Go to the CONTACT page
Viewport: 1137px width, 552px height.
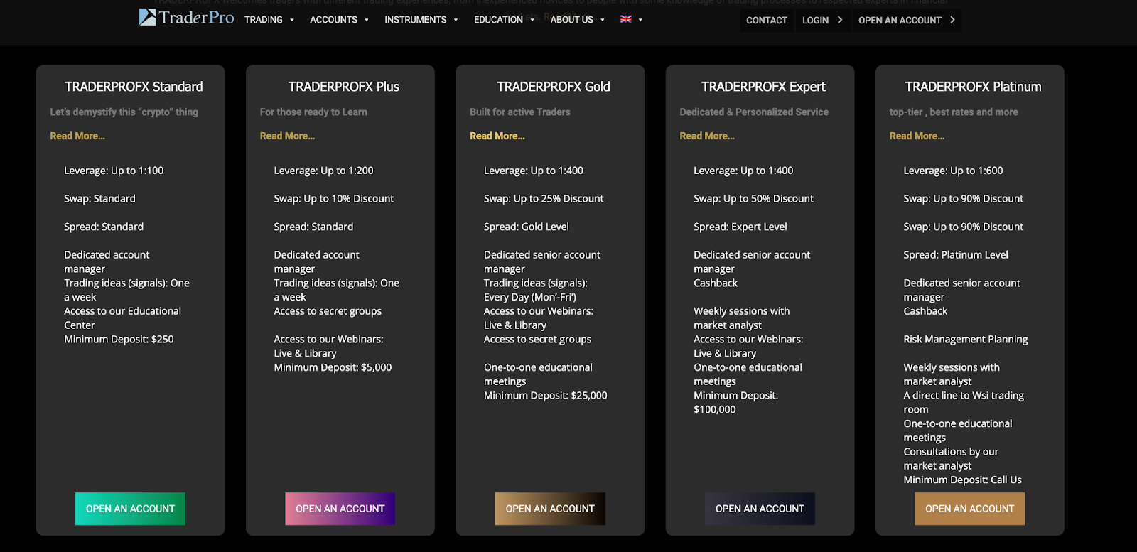767,21
